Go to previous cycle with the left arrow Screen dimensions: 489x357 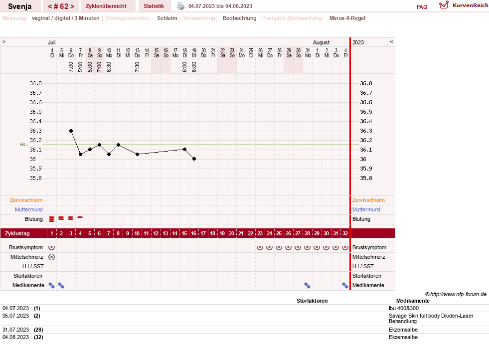(x=49, y=6)
